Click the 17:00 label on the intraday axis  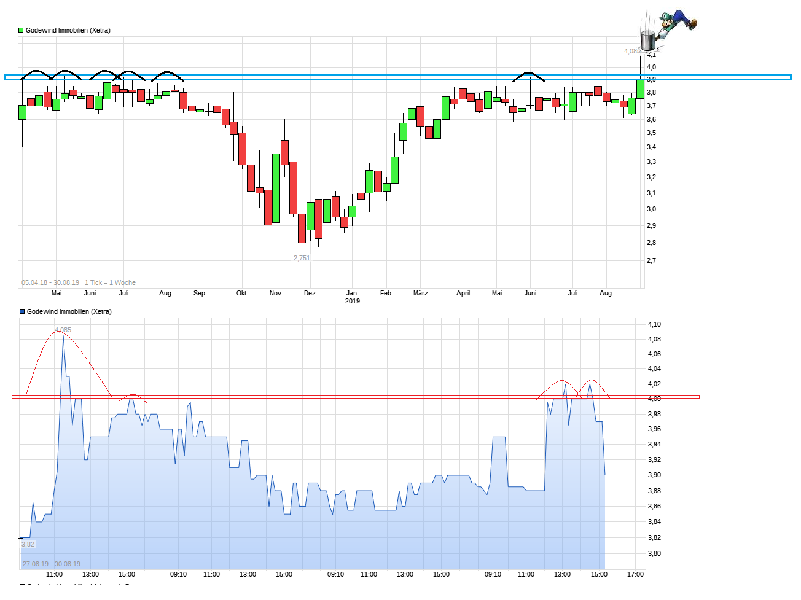coord(635,574)
